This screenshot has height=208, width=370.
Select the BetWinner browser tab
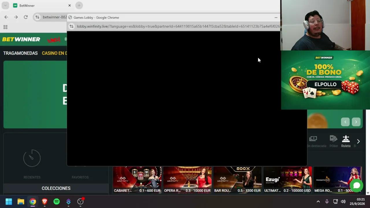click(42, 5)
